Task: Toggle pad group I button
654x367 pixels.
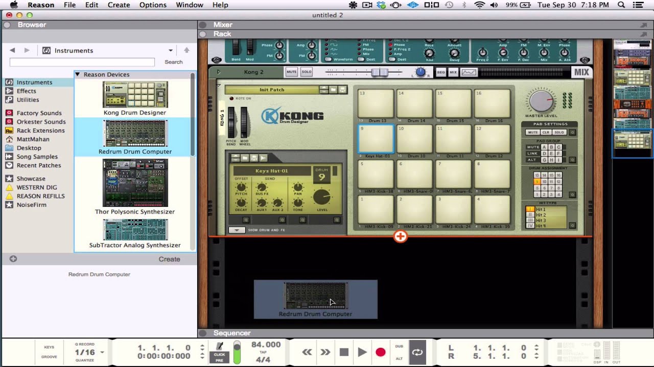Action: 558,160
